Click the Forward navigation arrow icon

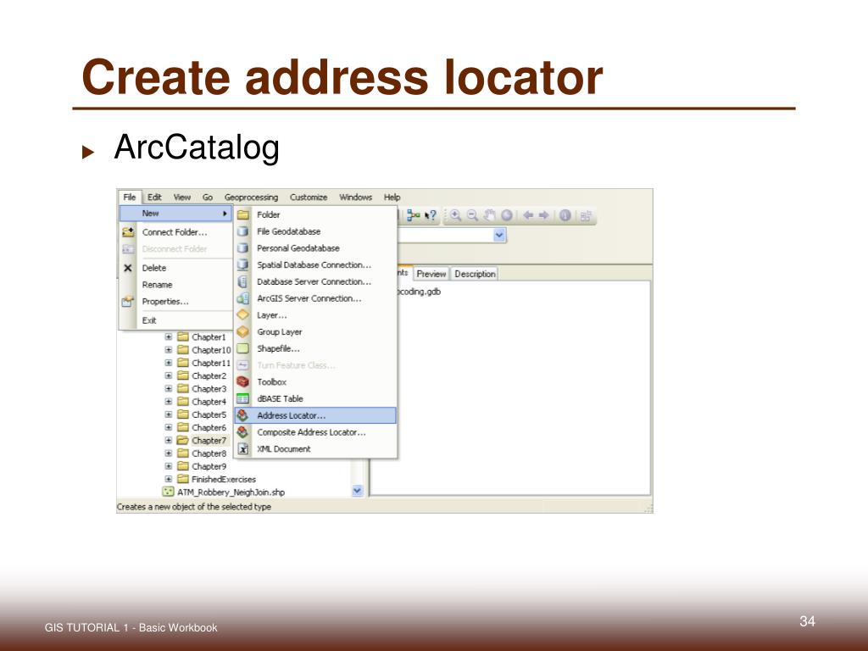543,214
